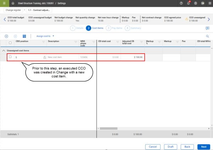Collapse the Unassigned cost items group
Image resolution: width=213 pixels, height=150 pixels.
click(4, 50)
